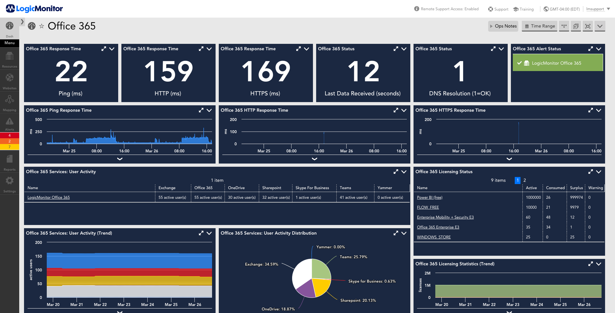Expand Ops Notes
The height and width of the screenshot is (313, 615).
[x=503, y=26]
